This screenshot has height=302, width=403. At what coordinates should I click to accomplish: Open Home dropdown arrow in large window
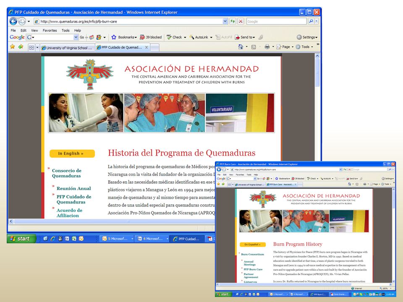coord(247,47)
